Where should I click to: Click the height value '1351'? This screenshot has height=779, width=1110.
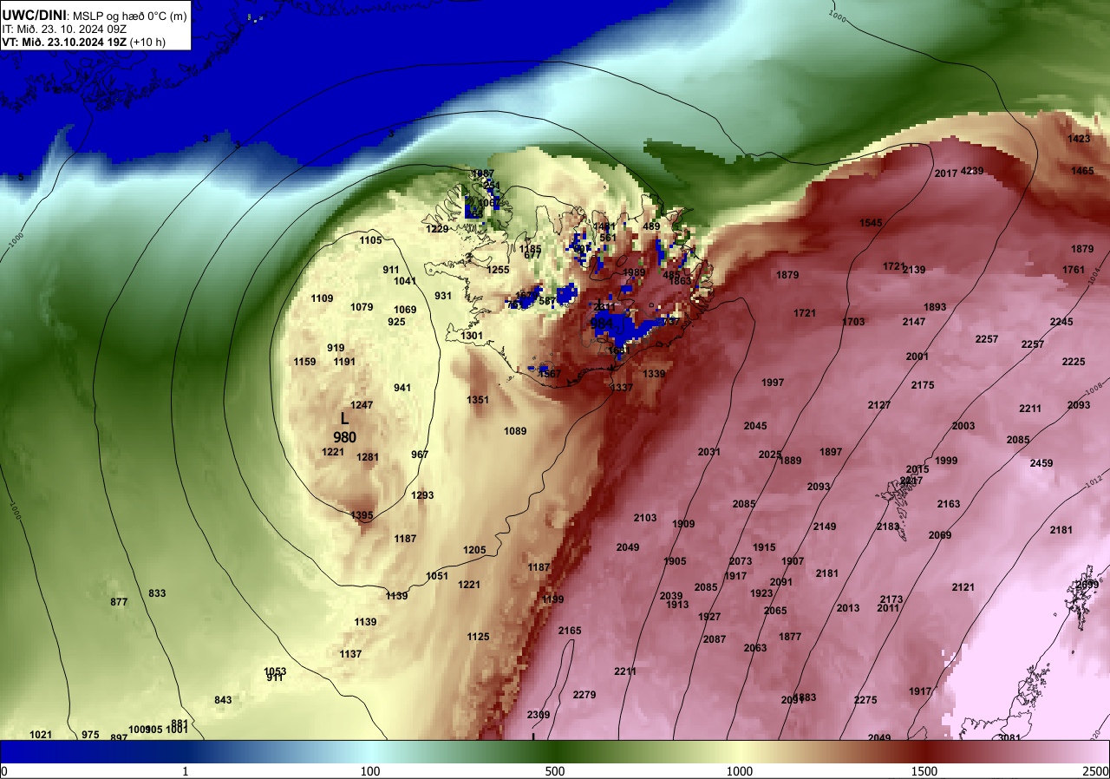478,400
